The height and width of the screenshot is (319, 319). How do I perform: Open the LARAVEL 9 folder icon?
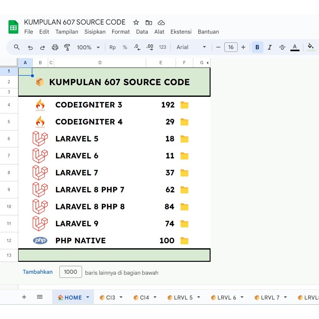(184, 223)
